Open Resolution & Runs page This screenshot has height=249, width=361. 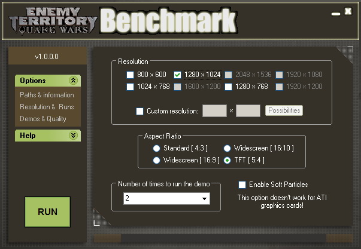click(47, 107)
